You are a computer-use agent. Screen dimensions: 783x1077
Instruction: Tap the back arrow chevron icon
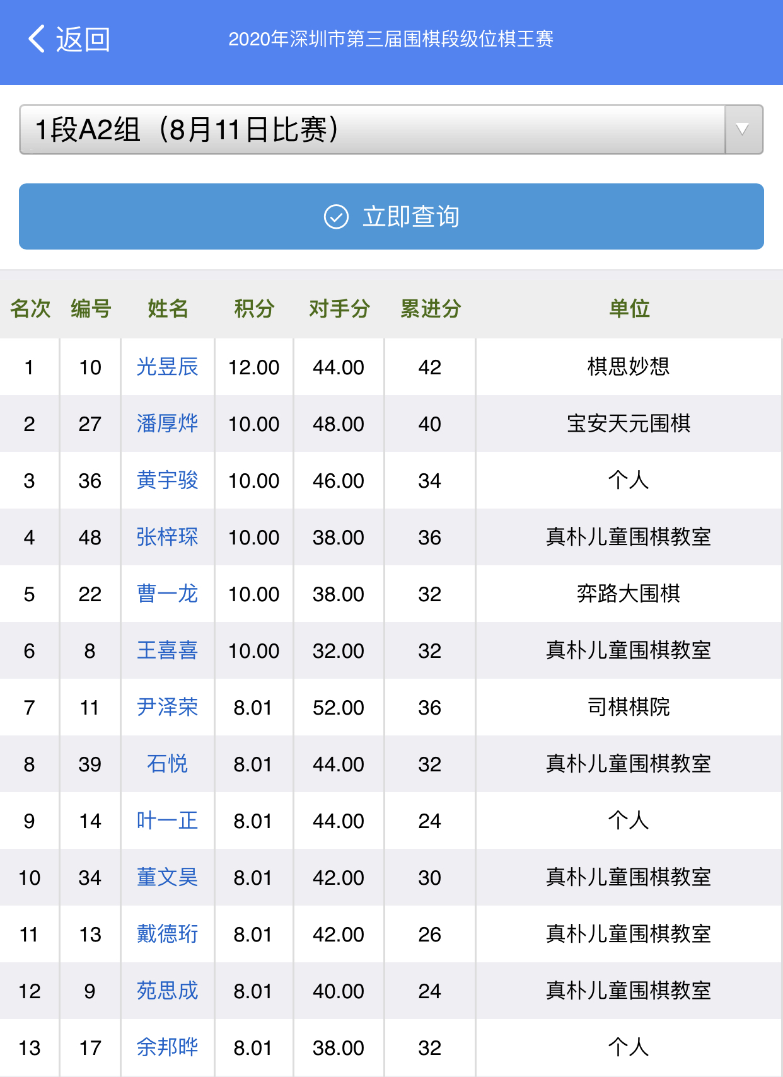point(37,39)
